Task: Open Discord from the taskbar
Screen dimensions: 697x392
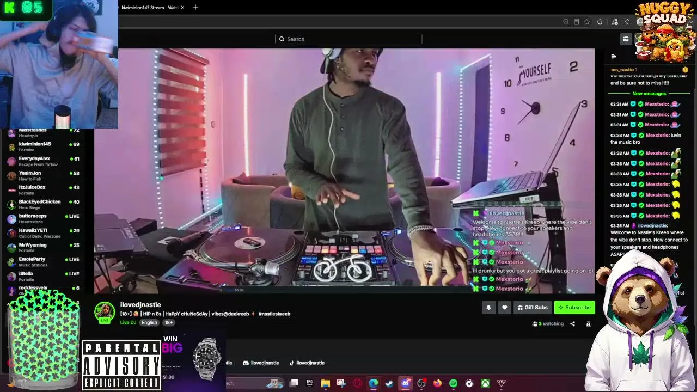Action: pos(406,384)
